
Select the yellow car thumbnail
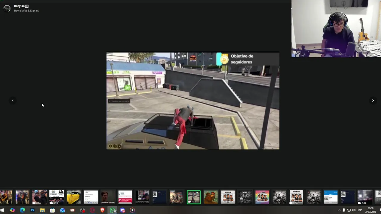point(74,197)
